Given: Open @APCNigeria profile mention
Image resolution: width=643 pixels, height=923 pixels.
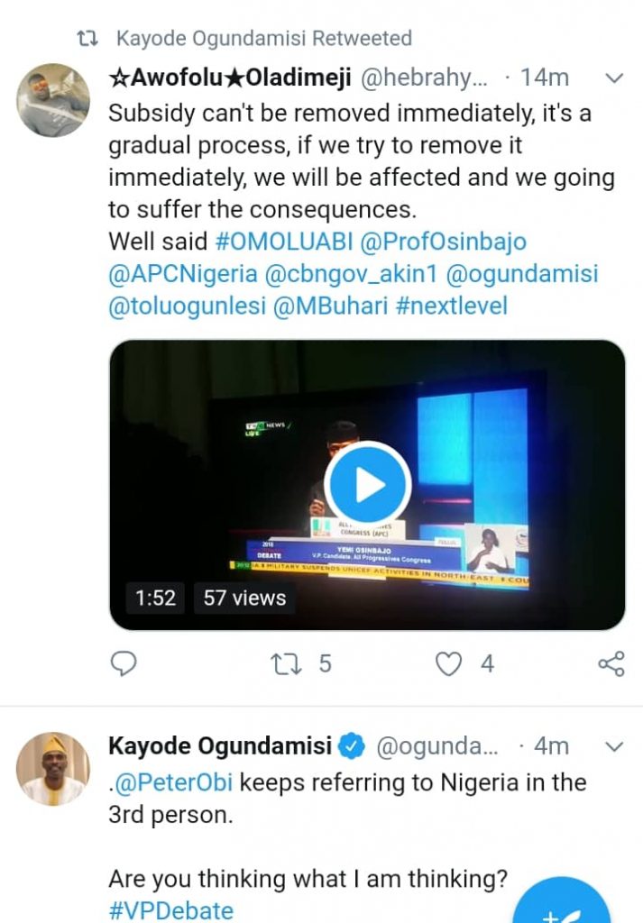Looking at the screenshot, I should pyautogui.click(x=182, y=274).
